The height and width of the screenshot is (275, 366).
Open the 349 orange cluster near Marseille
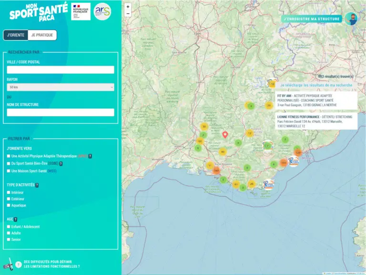(216, 171)
